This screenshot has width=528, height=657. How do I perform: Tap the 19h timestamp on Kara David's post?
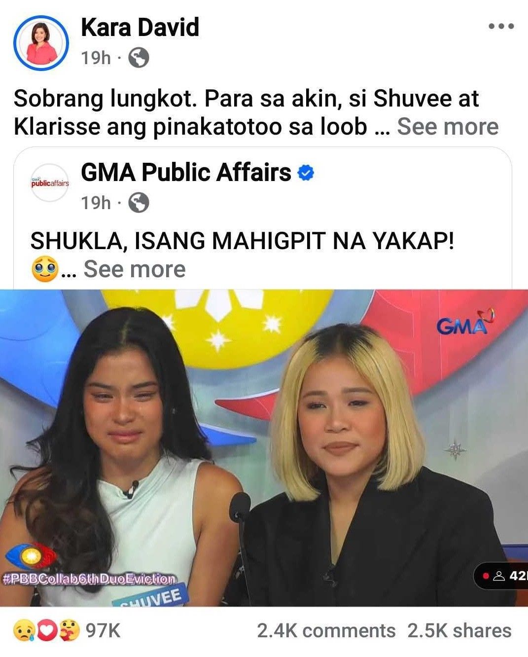tap(96, 58)
